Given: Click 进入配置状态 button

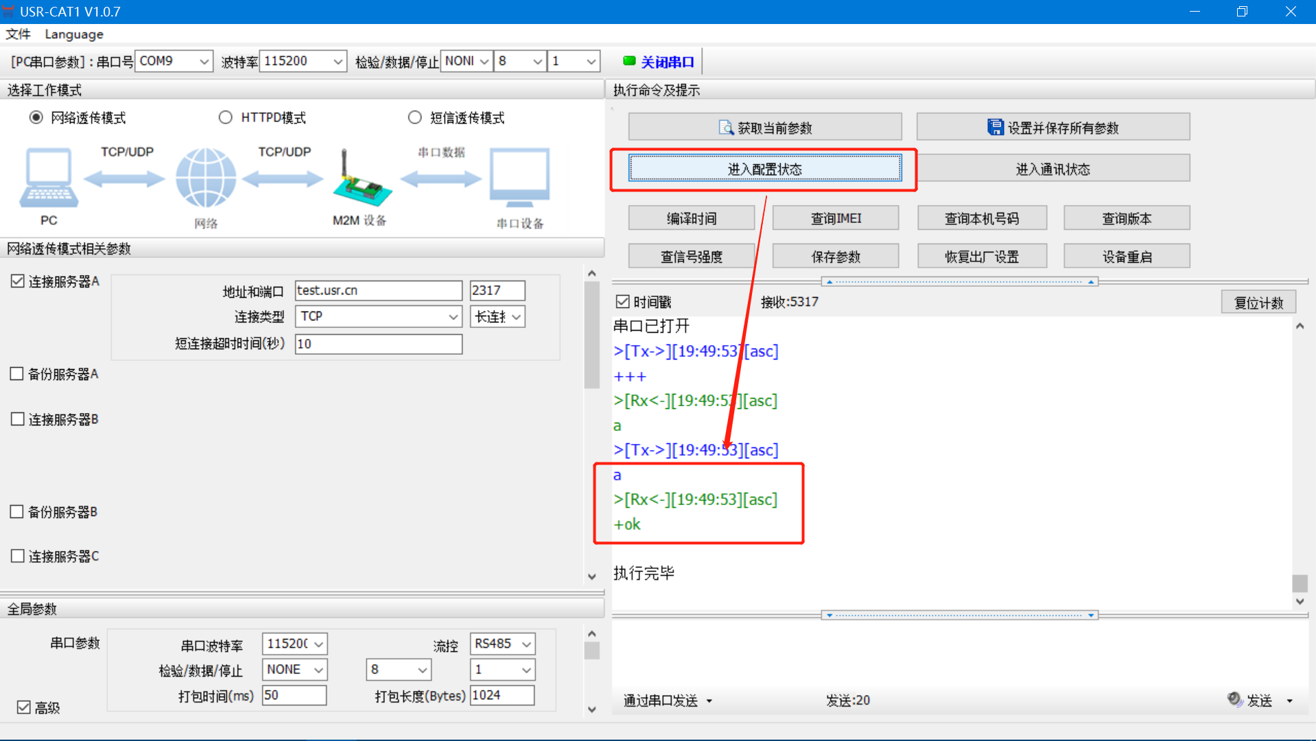Looking at the screenshot, I should click(x=765, y=169).
